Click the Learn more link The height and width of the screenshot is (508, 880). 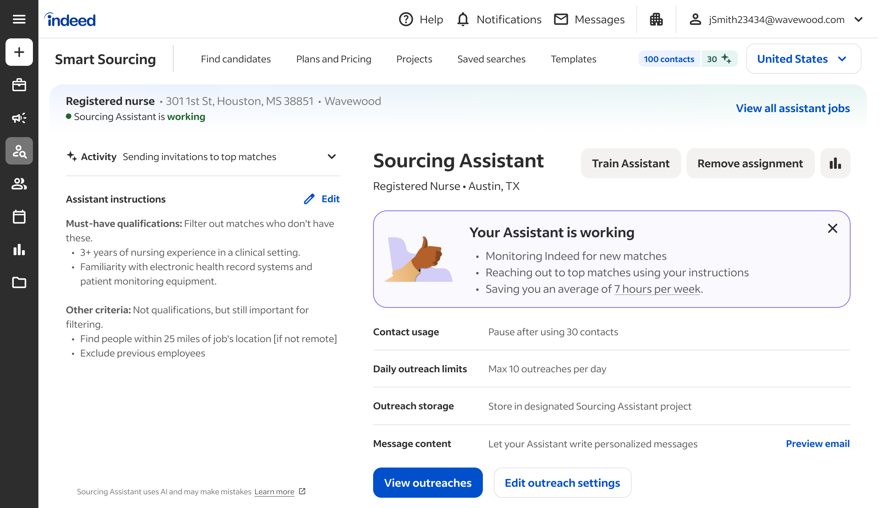(x=274, y=491)
